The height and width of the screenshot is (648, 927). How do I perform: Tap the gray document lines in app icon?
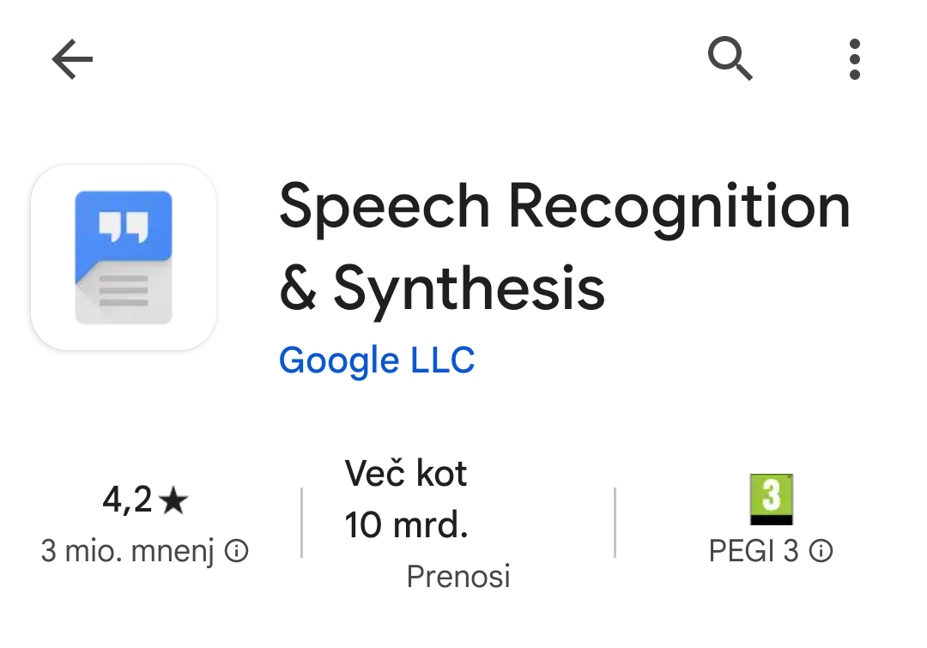[124, 292]
